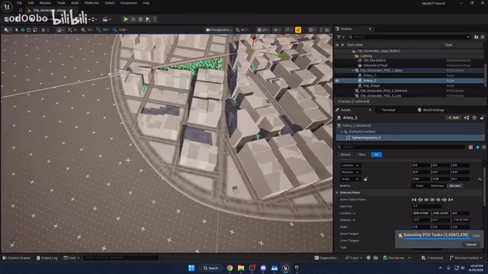
Task: Toggle visibility eye for Artery_2 row
Action: tap(337, 81)
